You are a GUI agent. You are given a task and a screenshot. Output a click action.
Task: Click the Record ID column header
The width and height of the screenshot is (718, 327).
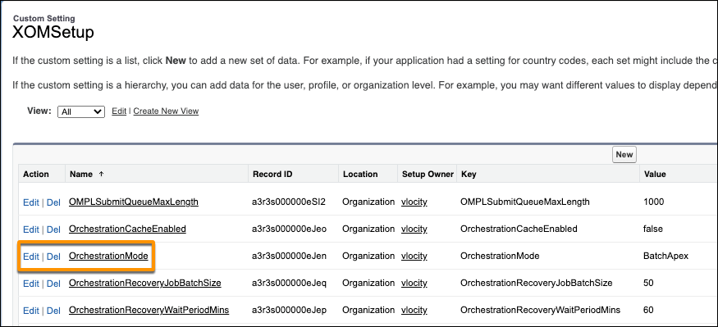[x=272, y=175]
